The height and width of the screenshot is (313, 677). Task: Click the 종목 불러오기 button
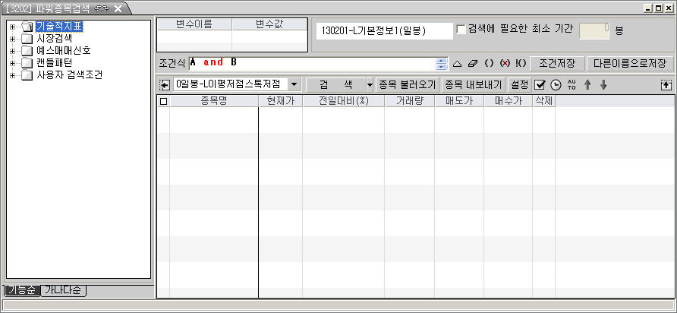(x=407, y=84)
